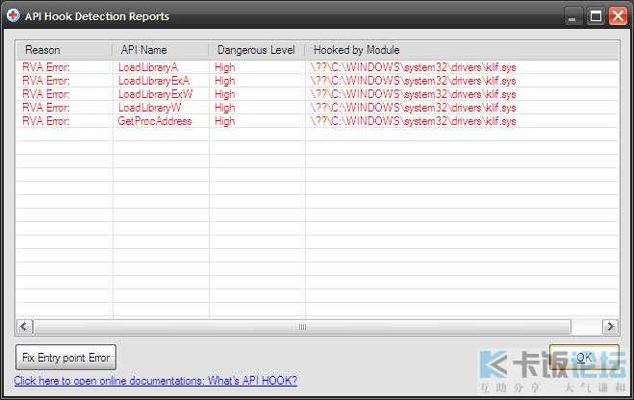Select the LoadLibraryW row
Viewport: 634px width, 400px height.
pyautogui.click(x=317, y=108)
